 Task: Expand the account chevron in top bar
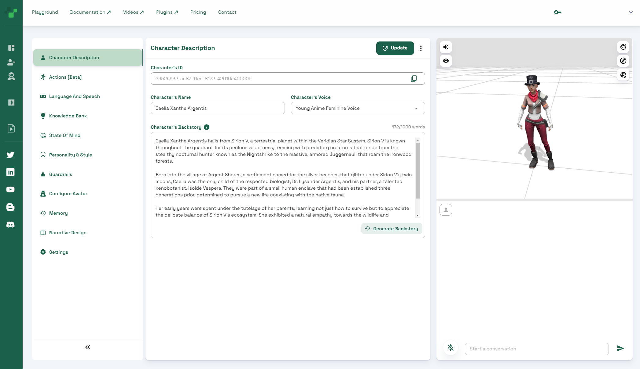click(631, 12)
